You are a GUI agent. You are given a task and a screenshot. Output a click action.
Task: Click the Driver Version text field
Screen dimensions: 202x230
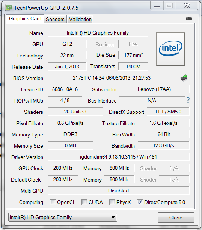(118, 157)
